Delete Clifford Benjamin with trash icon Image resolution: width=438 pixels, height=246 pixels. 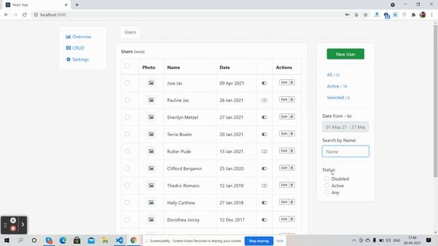point(292,168)
